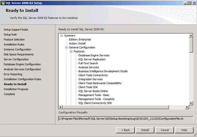Screen dimensions: 197x137
Task: Select Management Tools - Complete item
Action: click(x=96, y=99)
